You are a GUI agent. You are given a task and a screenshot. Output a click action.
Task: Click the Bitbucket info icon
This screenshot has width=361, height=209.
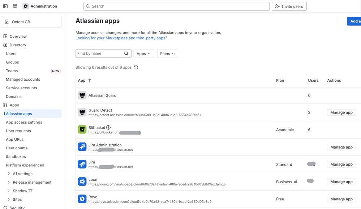[x=108, y=127]
